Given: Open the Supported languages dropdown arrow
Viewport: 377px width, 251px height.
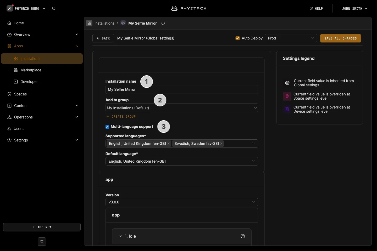Looking at the screenshot, I should (253, 144).
